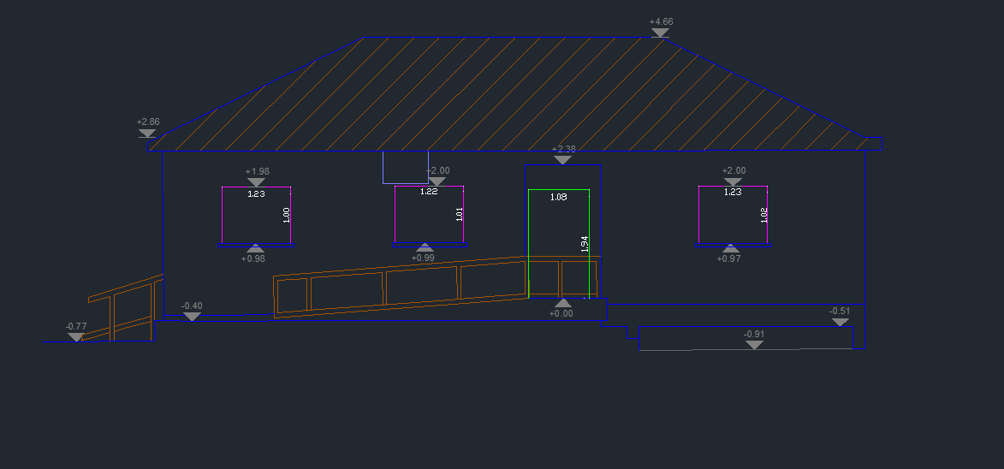Image resolution: width=1004 pixels, height=469 pixels.
Task: Click the -0.77 ground elevation label
Action: (x=75, y=326)
